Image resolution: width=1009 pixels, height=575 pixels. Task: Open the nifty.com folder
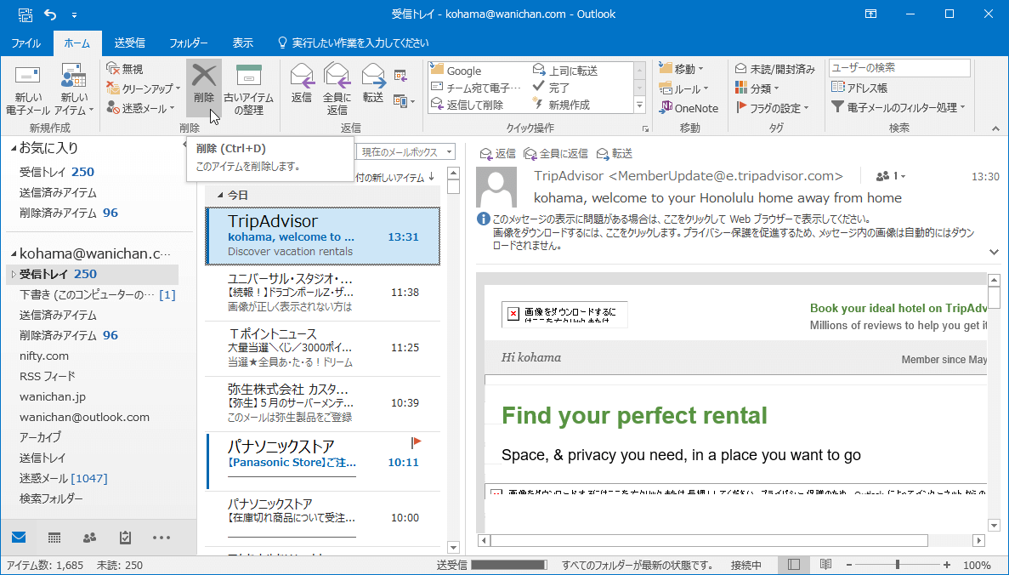click(x=43, y=356)
